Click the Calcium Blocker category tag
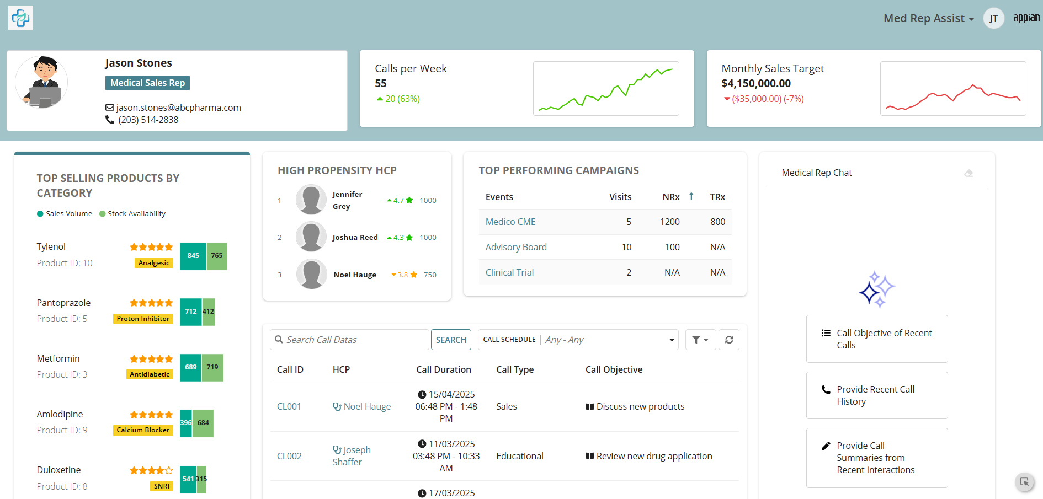This screenshot has width=1043, height=499. point(143,430)
